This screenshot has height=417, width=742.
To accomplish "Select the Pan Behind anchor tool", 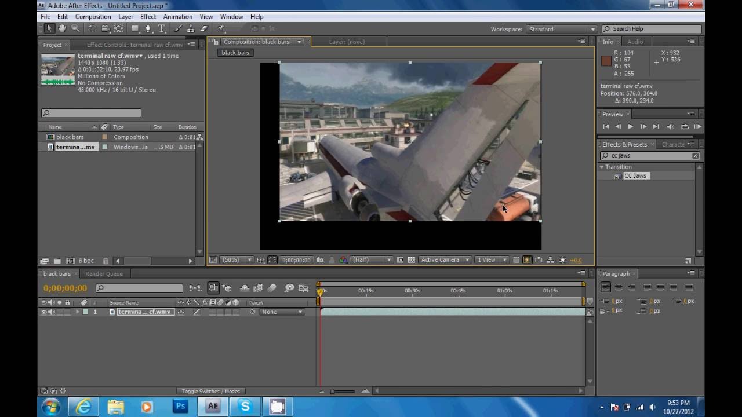I will (x=118, y=28).
